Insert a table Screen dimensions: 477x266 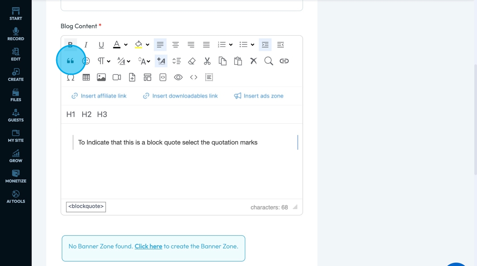(x=86, y=77)
